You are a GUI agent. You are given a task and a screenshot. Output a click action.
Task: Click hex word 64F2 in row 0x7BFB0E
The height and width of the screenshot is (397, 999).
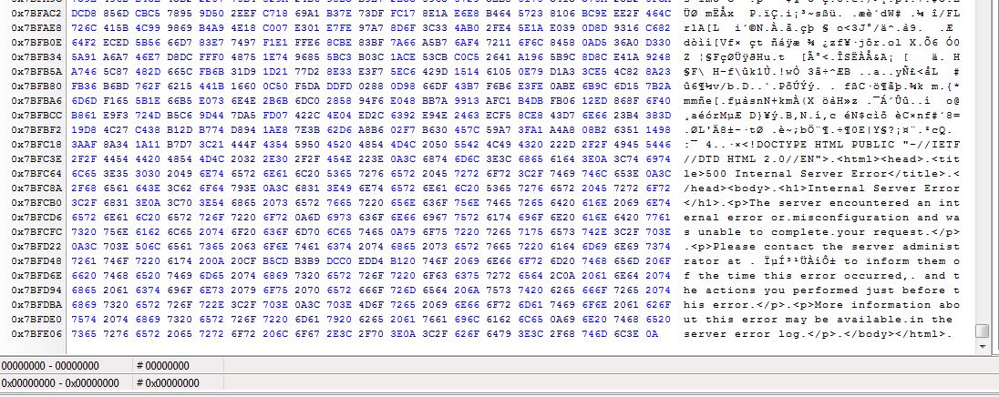pos(84,42)
